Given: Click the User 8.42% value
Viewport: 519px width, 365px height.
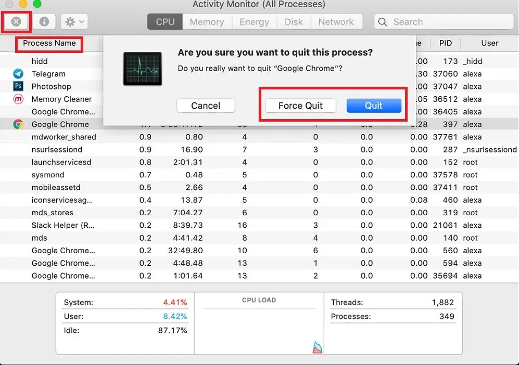Looking at the screenshot, I should tap(175, 316).
